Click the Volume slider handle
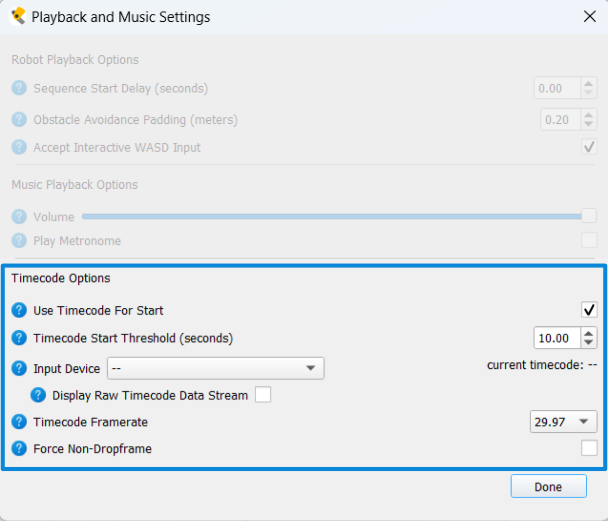 [588, 216]
